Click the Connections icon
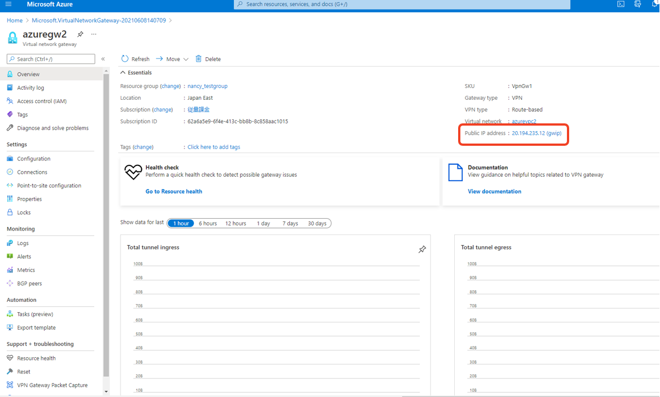This screenshot has width=660, height=397. tap(10, 172)
